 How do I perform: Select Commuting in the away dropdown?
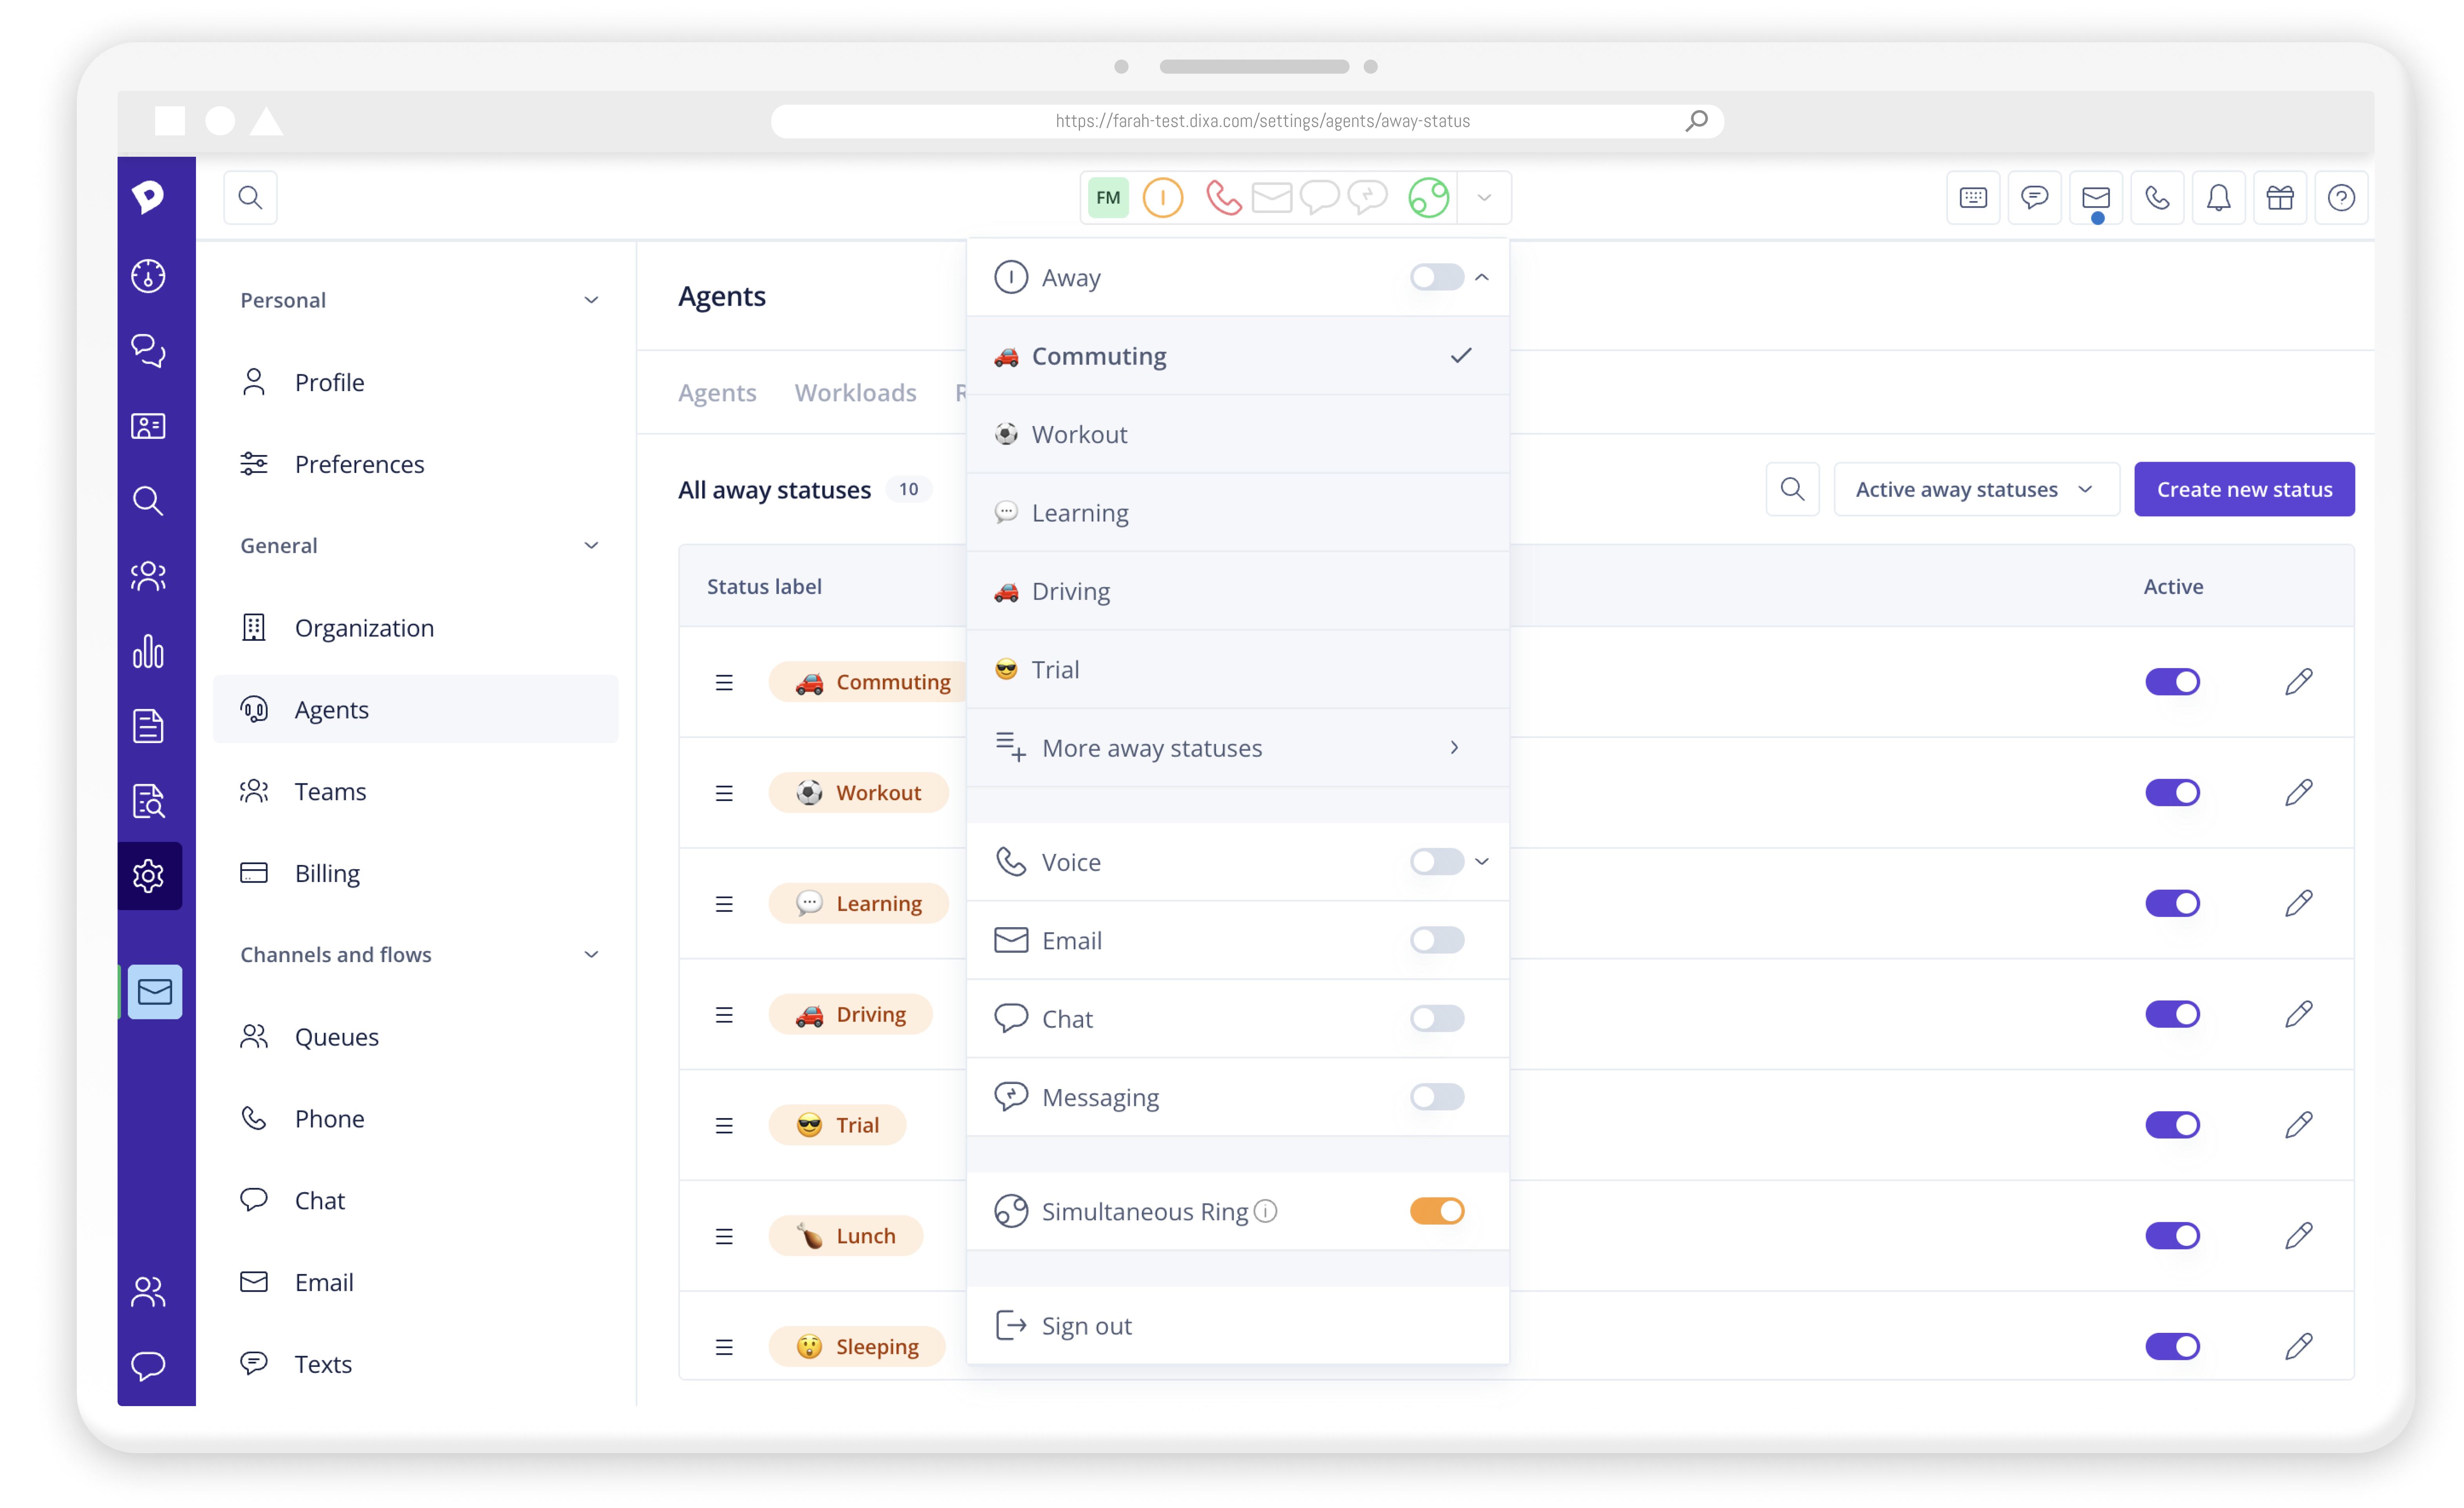click(1237, 356)
